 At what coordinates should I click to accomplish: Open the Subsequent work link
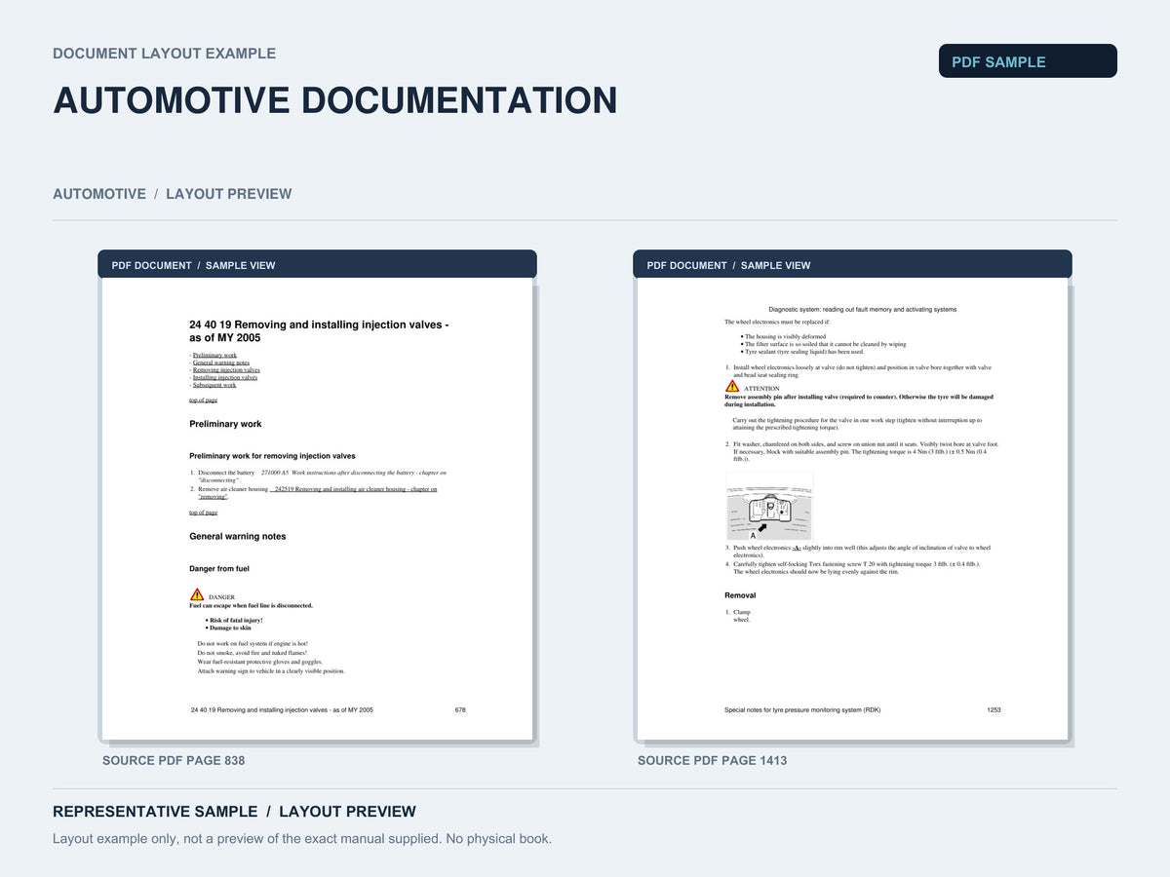coord(214,385)
